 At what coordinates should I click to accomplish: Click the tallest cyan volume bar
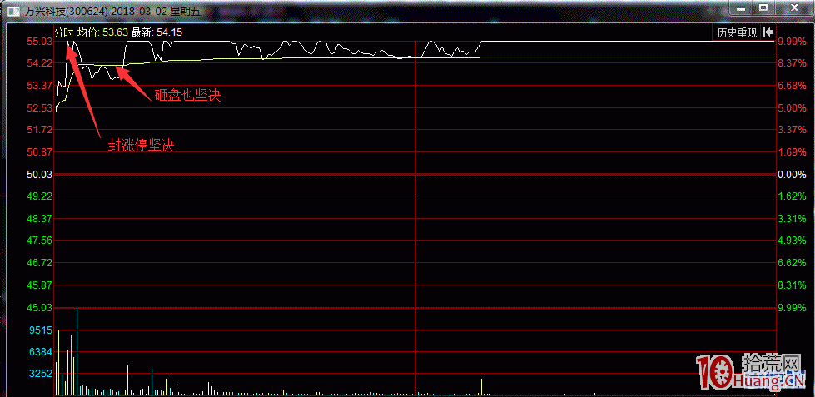pyautogui.click(x=77, y=352)
